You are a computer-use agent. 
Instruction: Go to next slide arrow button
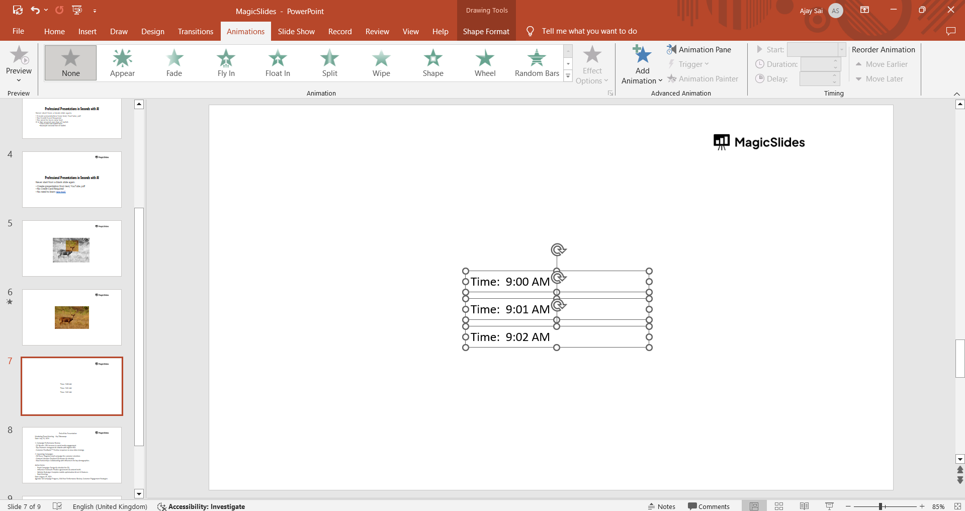coord(960,480)
